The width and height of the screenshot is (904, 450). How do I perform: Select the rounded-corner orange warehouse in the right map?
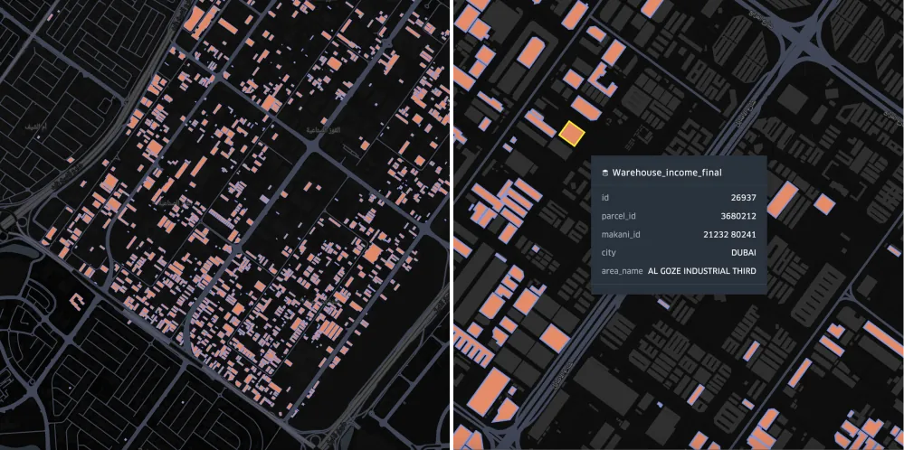coord(531,52)
